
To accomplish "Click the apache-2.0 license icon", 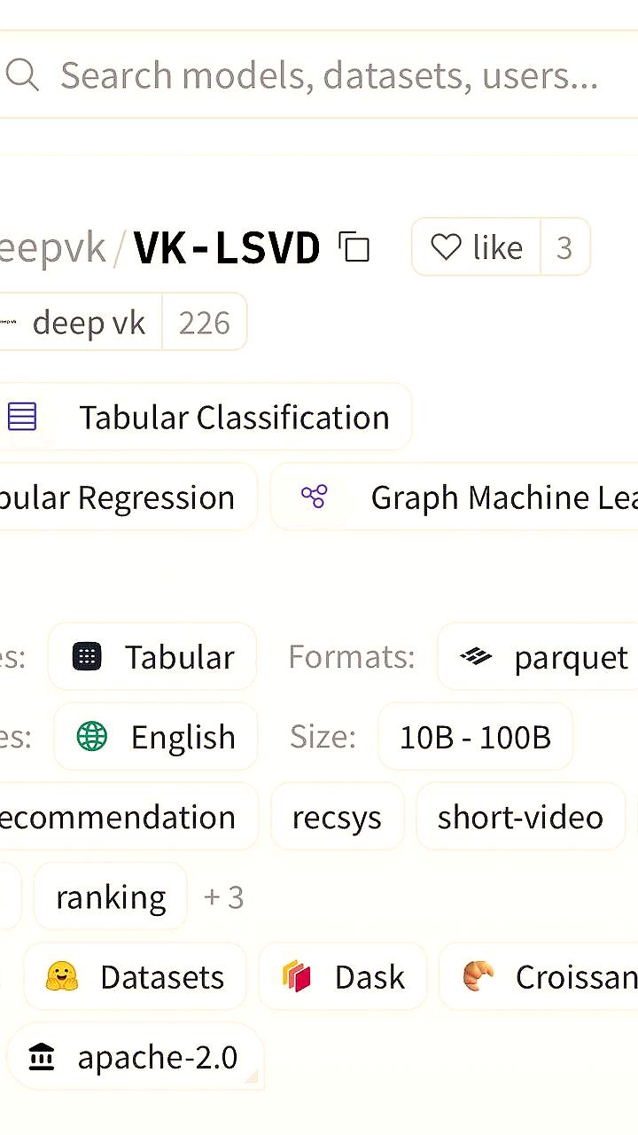I will [42, 1057].
